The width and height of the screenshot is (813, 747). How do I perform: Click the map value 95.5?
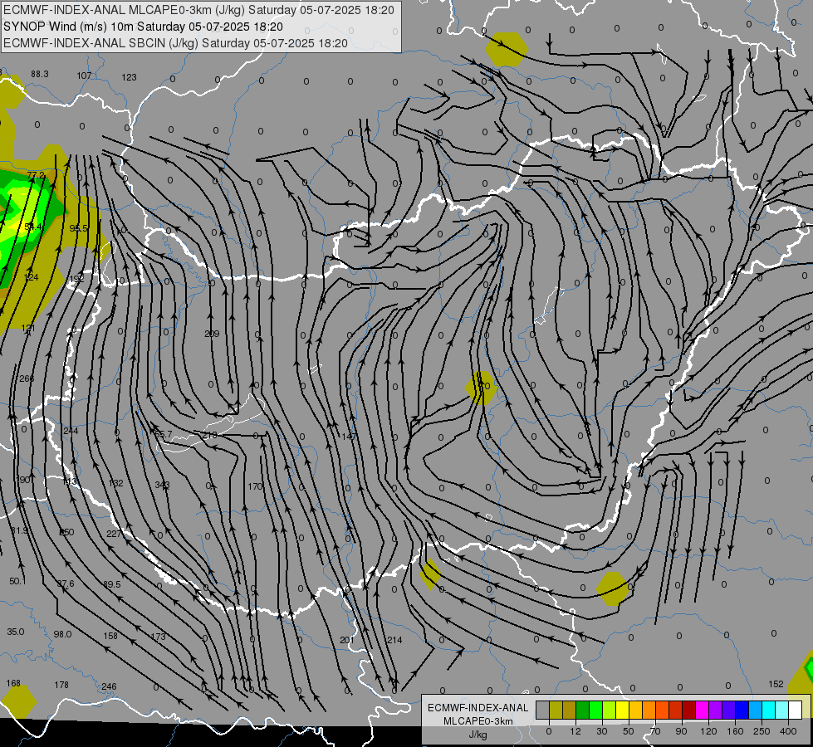78,228
